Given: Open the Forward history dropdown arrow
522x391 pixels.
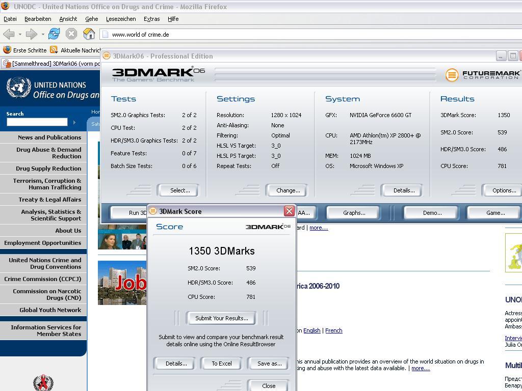Looking at the screenshot, I should point(43,34).
